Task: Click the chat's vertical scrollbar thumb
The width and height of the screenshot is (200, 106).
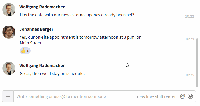Action: (197, 63)
